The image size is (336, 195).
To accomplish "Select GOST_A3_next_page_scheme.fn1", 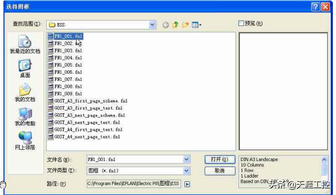I will 87,115.
